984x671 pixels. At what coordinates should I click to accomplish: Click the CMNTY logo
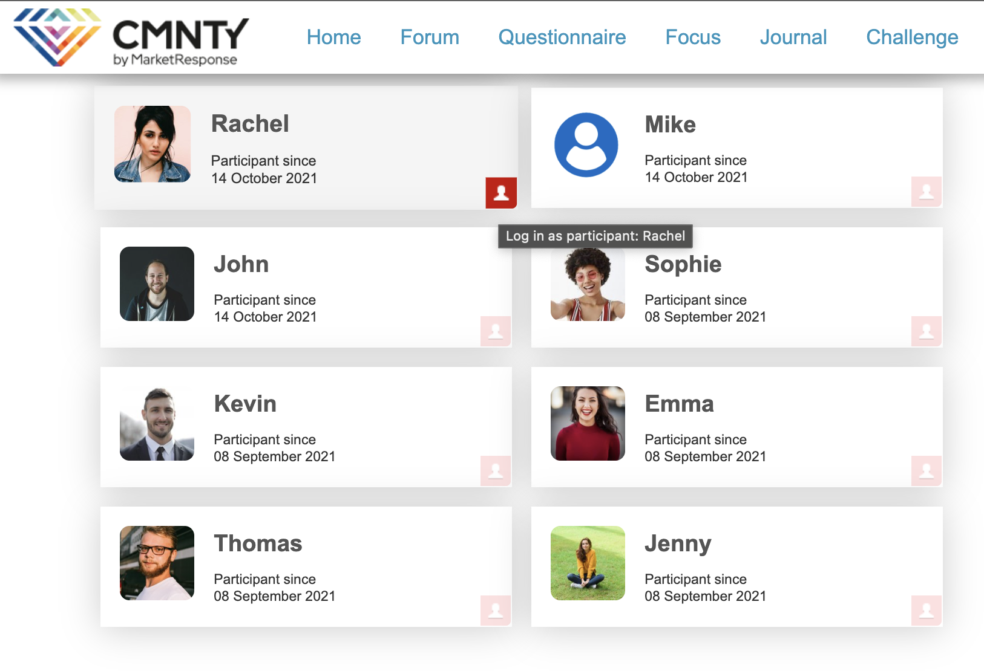131,37
